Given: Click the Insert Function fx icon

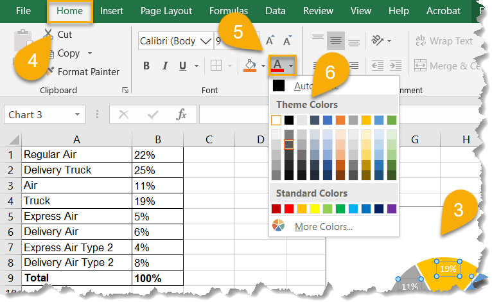Looking at the screenshot, I should [182, 114].
